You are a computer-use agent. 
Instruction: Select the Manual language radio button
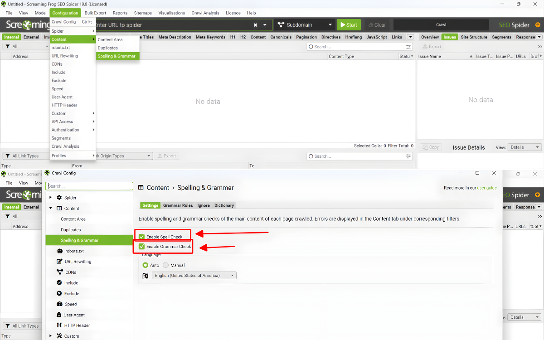165,265
